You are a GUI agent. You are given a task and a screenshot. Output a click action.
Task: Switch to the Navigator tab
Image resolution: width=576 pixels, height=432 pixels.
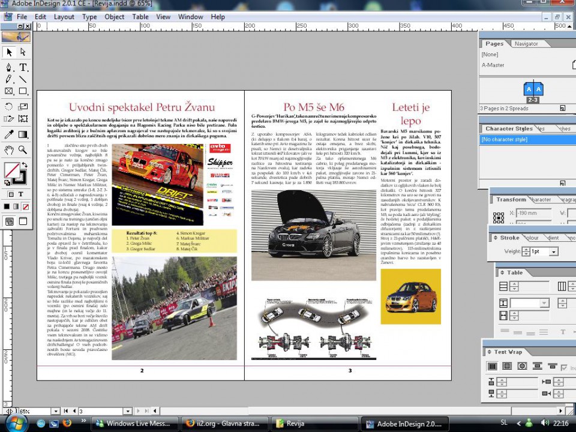(x=526, y=44)
